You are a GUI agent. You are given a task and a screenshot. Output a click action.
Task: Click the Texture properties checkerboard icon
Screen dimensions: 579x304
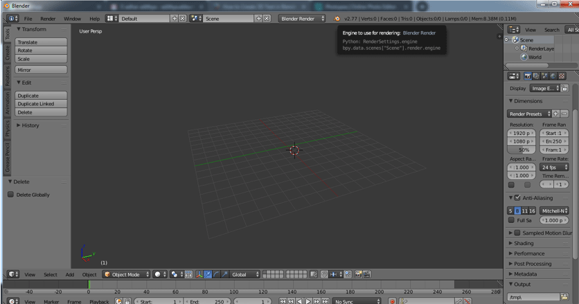562,76
